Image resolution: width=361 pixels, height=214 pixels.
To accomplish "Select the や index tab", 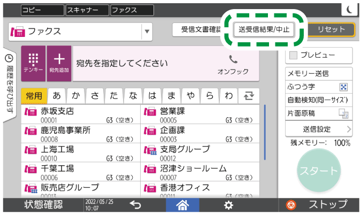I will (x=190, y=96).
